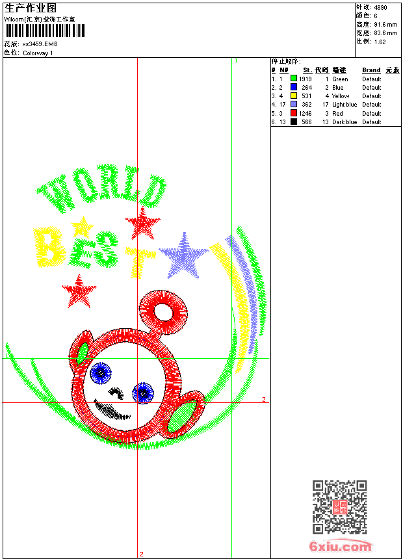403x559 pixels.
Task: Select the Red description cell
Action: 337,113
